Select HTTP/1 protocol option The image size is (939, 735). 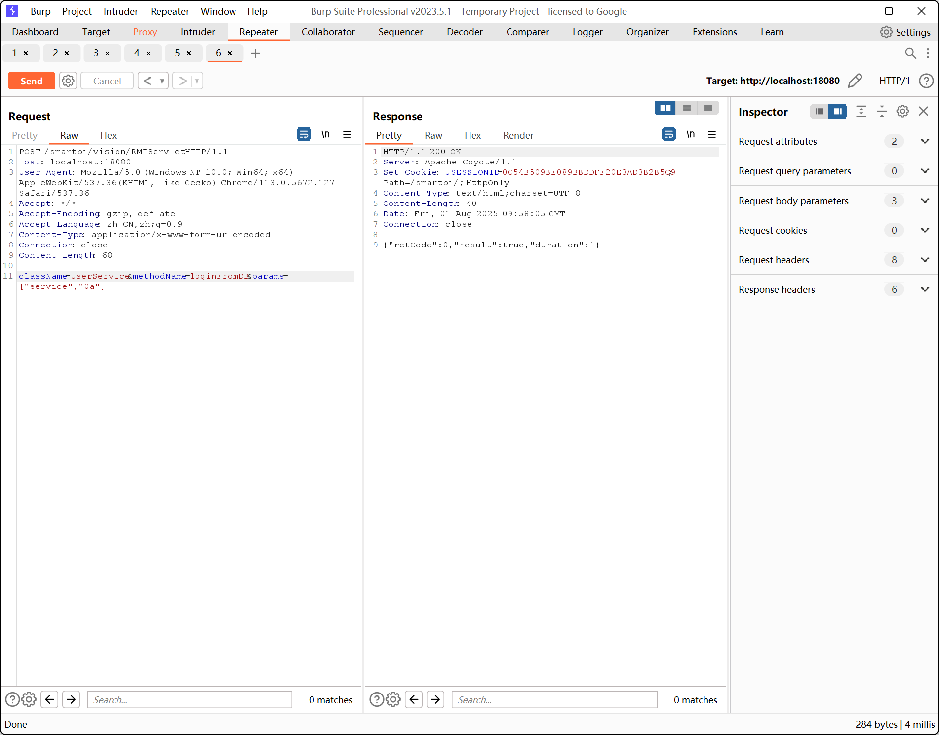894,81
